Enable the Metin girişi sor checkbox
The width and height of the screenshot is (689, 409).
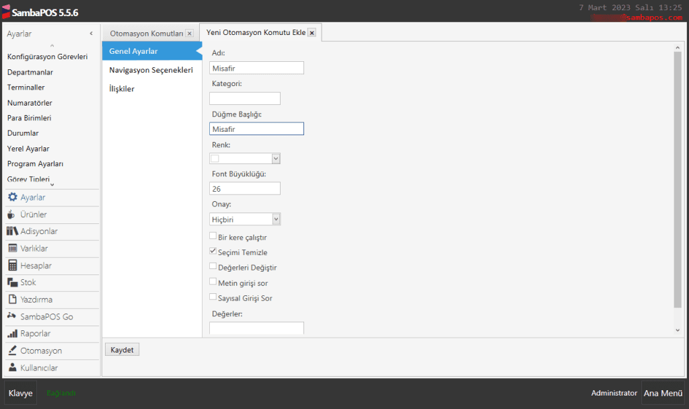pos(213,282)
